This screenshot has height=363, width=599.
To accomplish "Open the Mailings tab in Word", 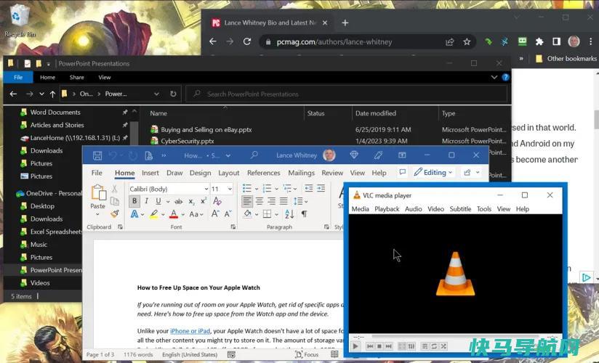I will click(x=302, y=173).
